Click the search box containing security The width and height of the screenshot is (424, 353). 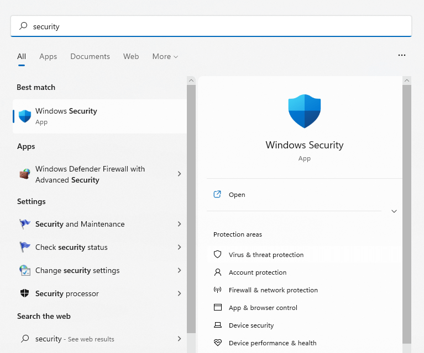coord(210,26)
